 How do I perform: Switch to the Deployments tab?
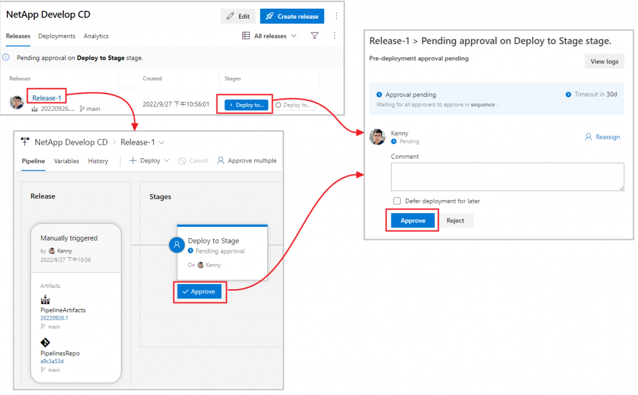click(x=57, y=36)
